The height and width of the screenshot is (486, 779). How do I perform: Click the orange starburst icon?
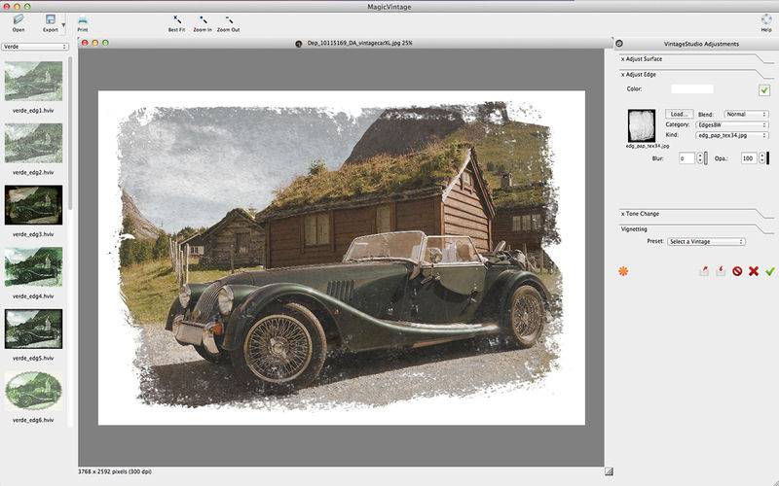pos(623,271)
